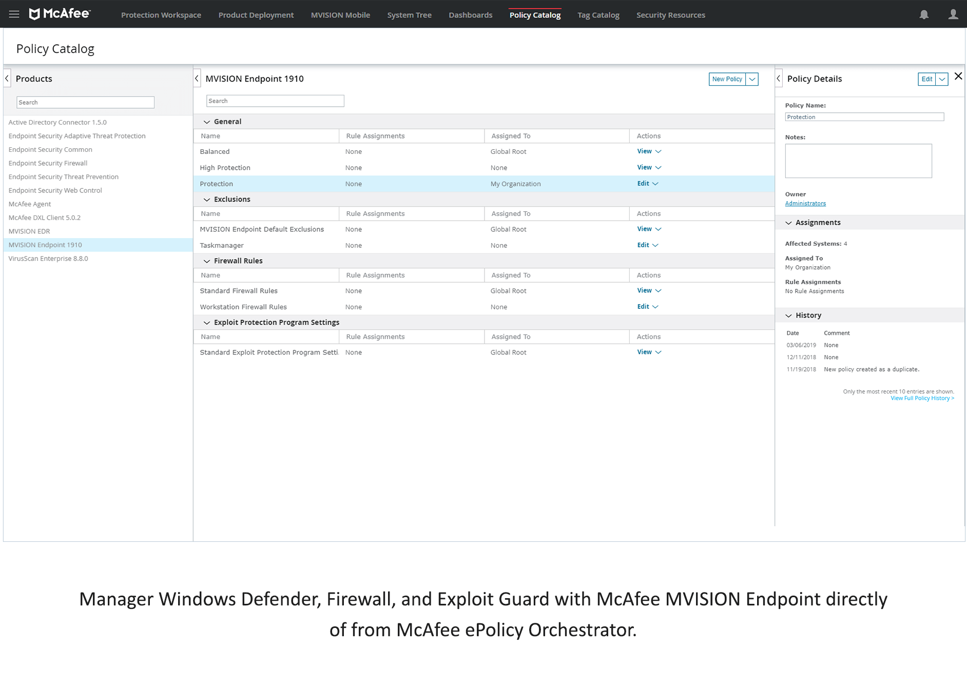Open View action for Standard Firewall Rules
967x690 pixels.
(x=649, y=290)
